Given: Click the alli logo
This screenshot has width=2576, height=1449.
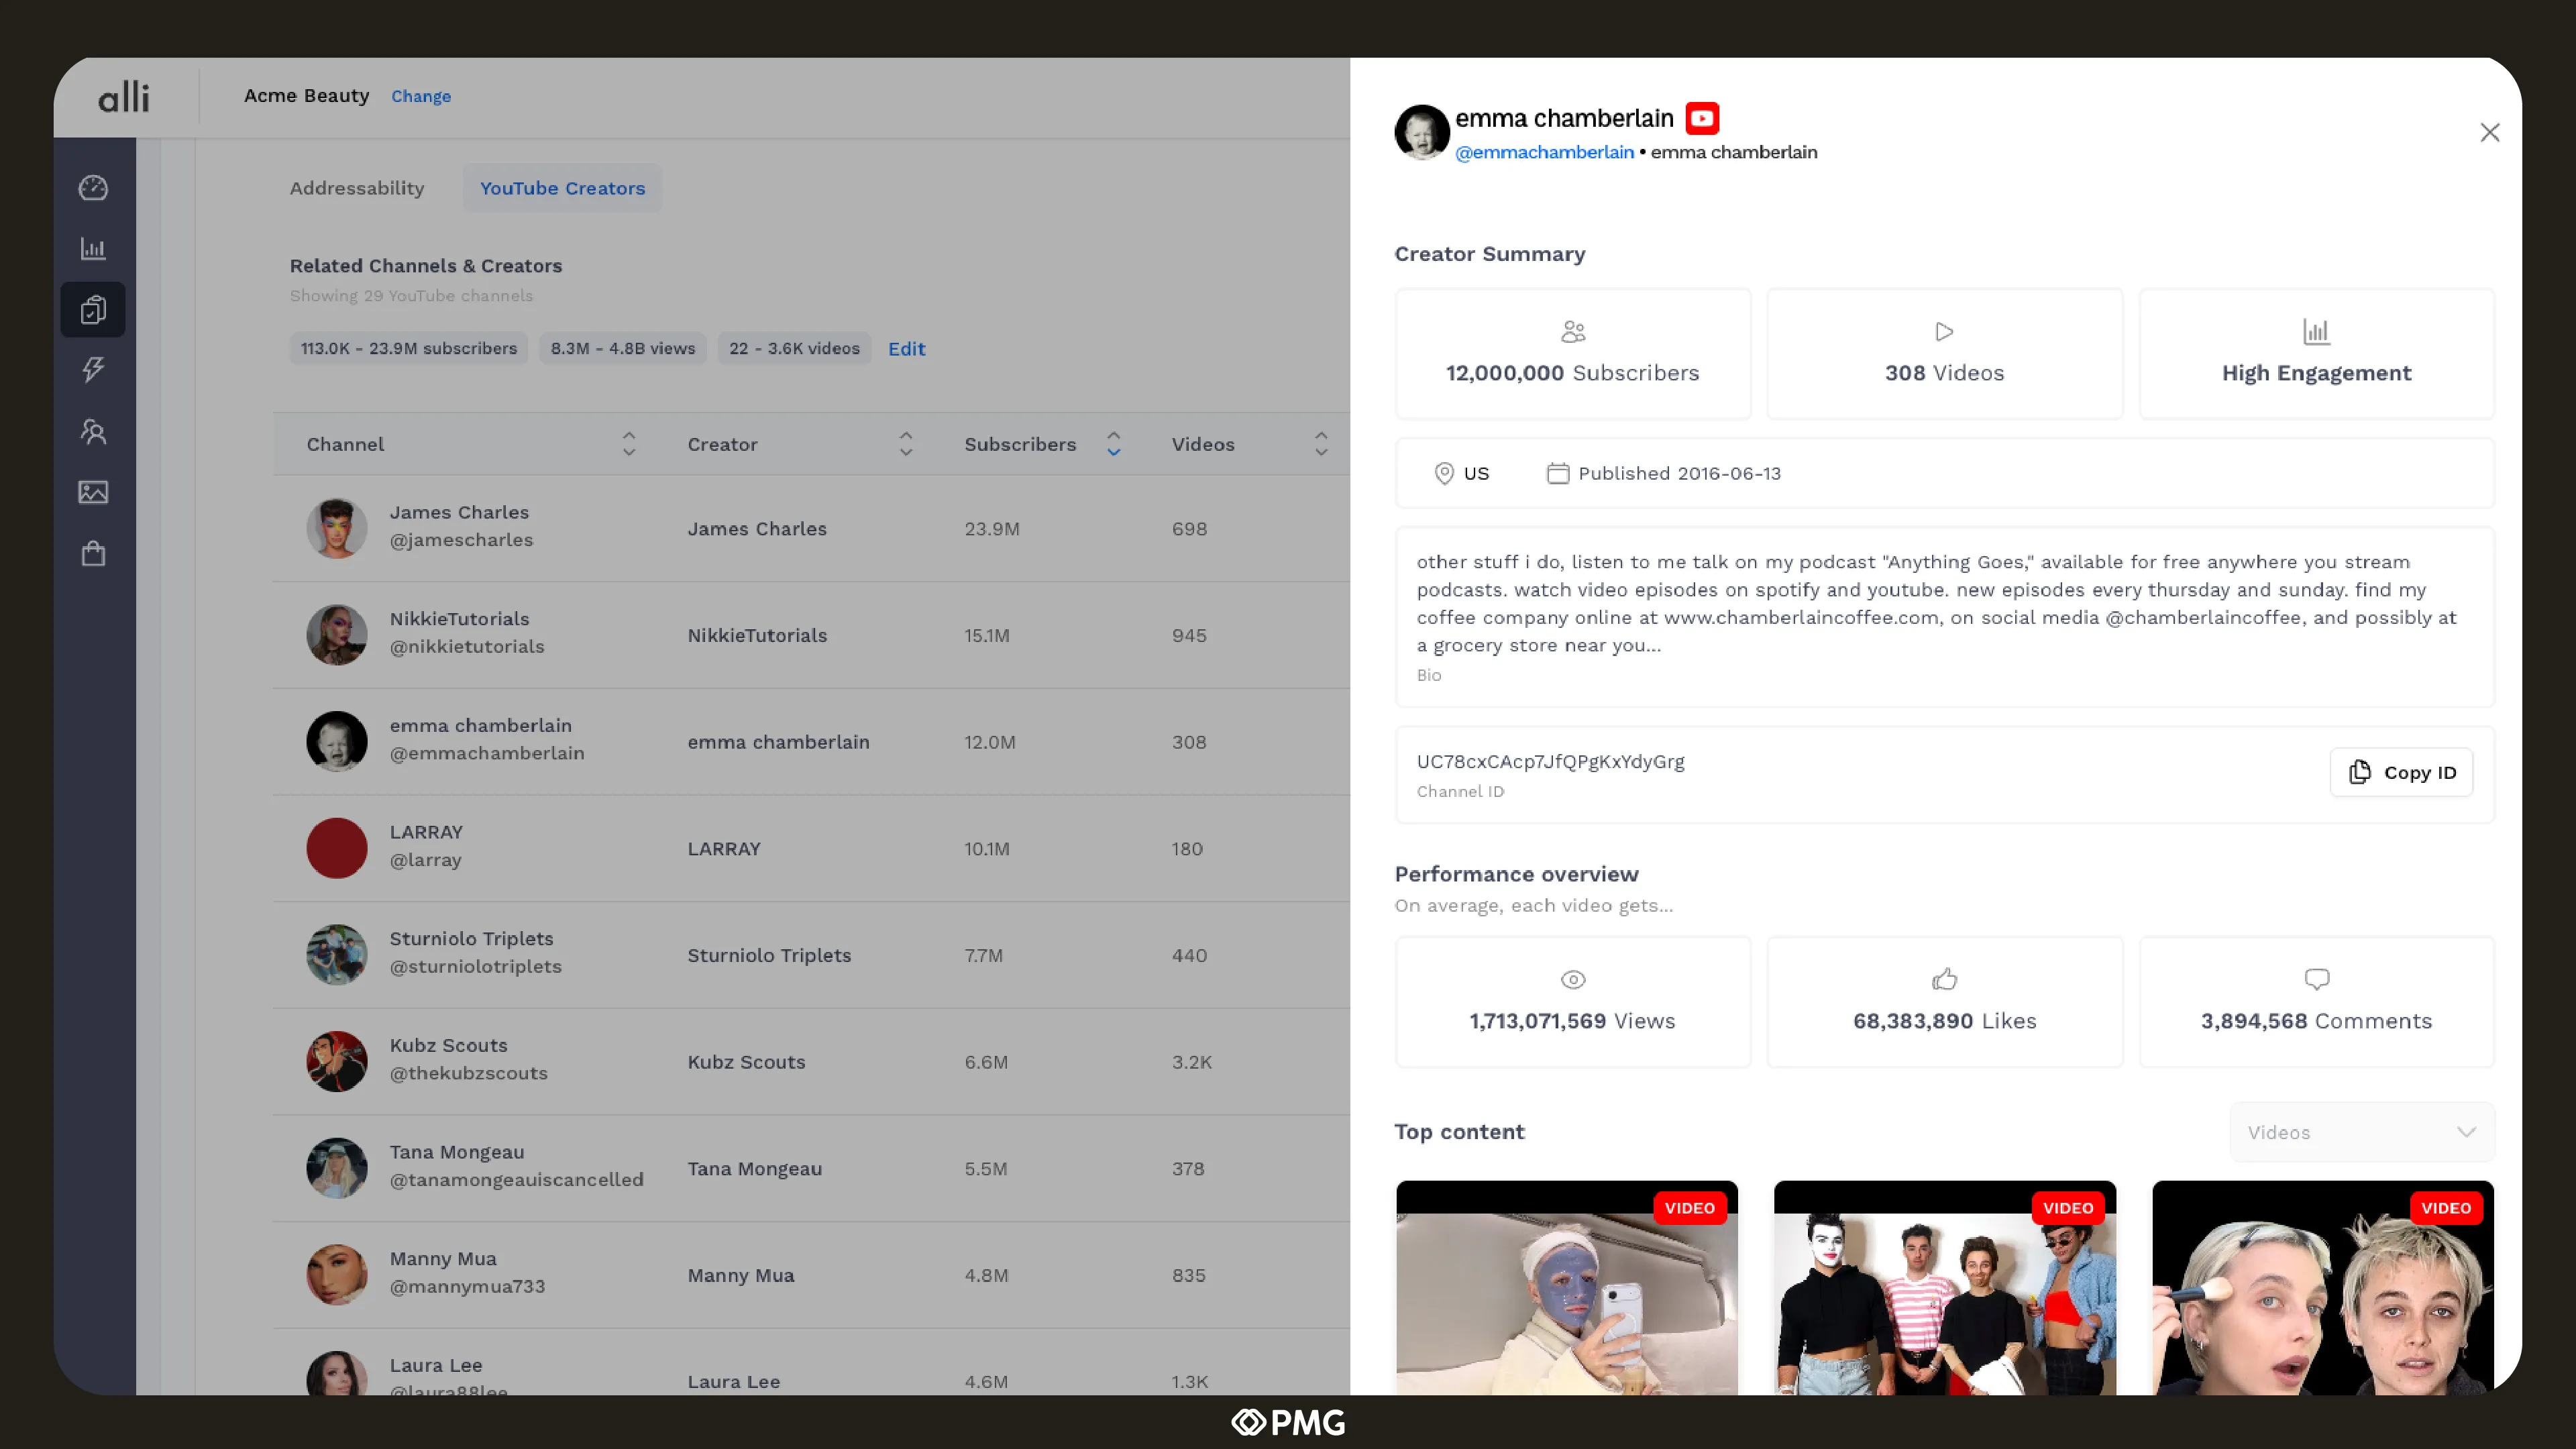Looking at the screenshot, I should click(x=124, y=97).
